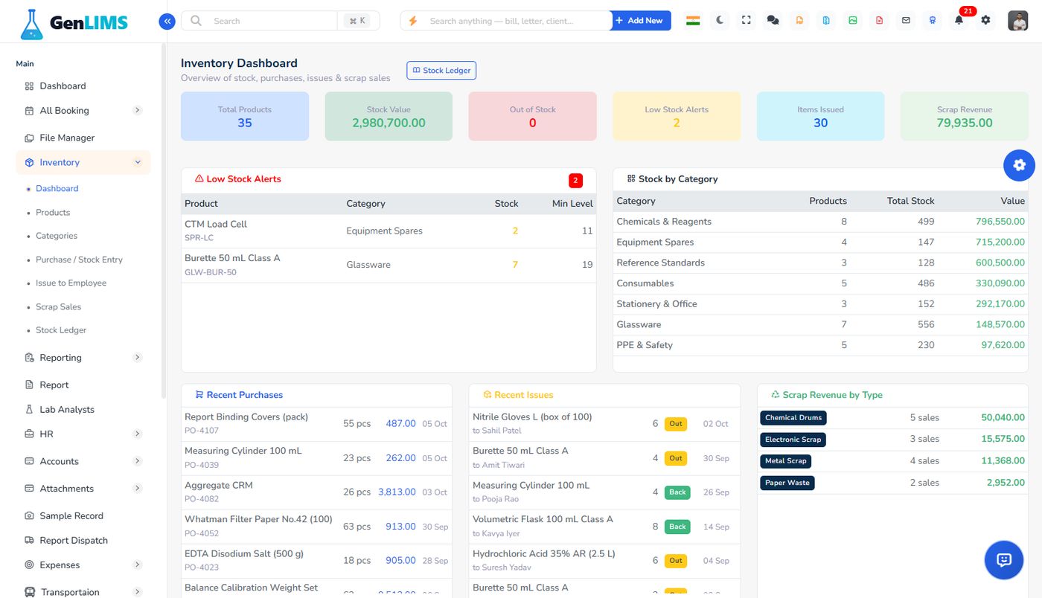Open Stock Ledger sidebar submenu item
The width and height of the screenshot is (1042, 598).
point(61,330)
